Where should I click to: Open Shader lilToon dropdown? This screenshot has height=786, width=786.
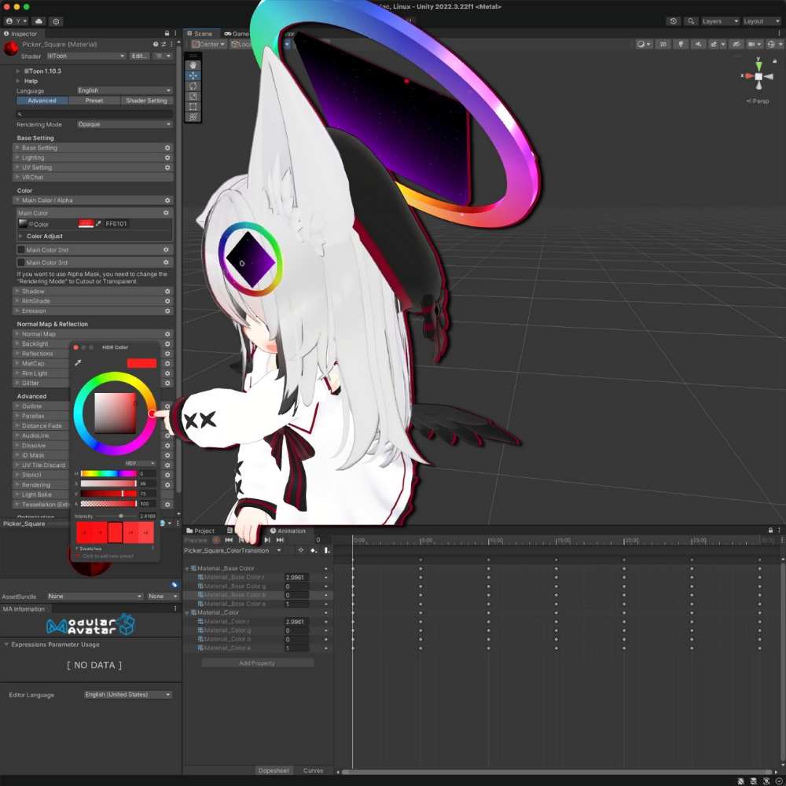86,56
